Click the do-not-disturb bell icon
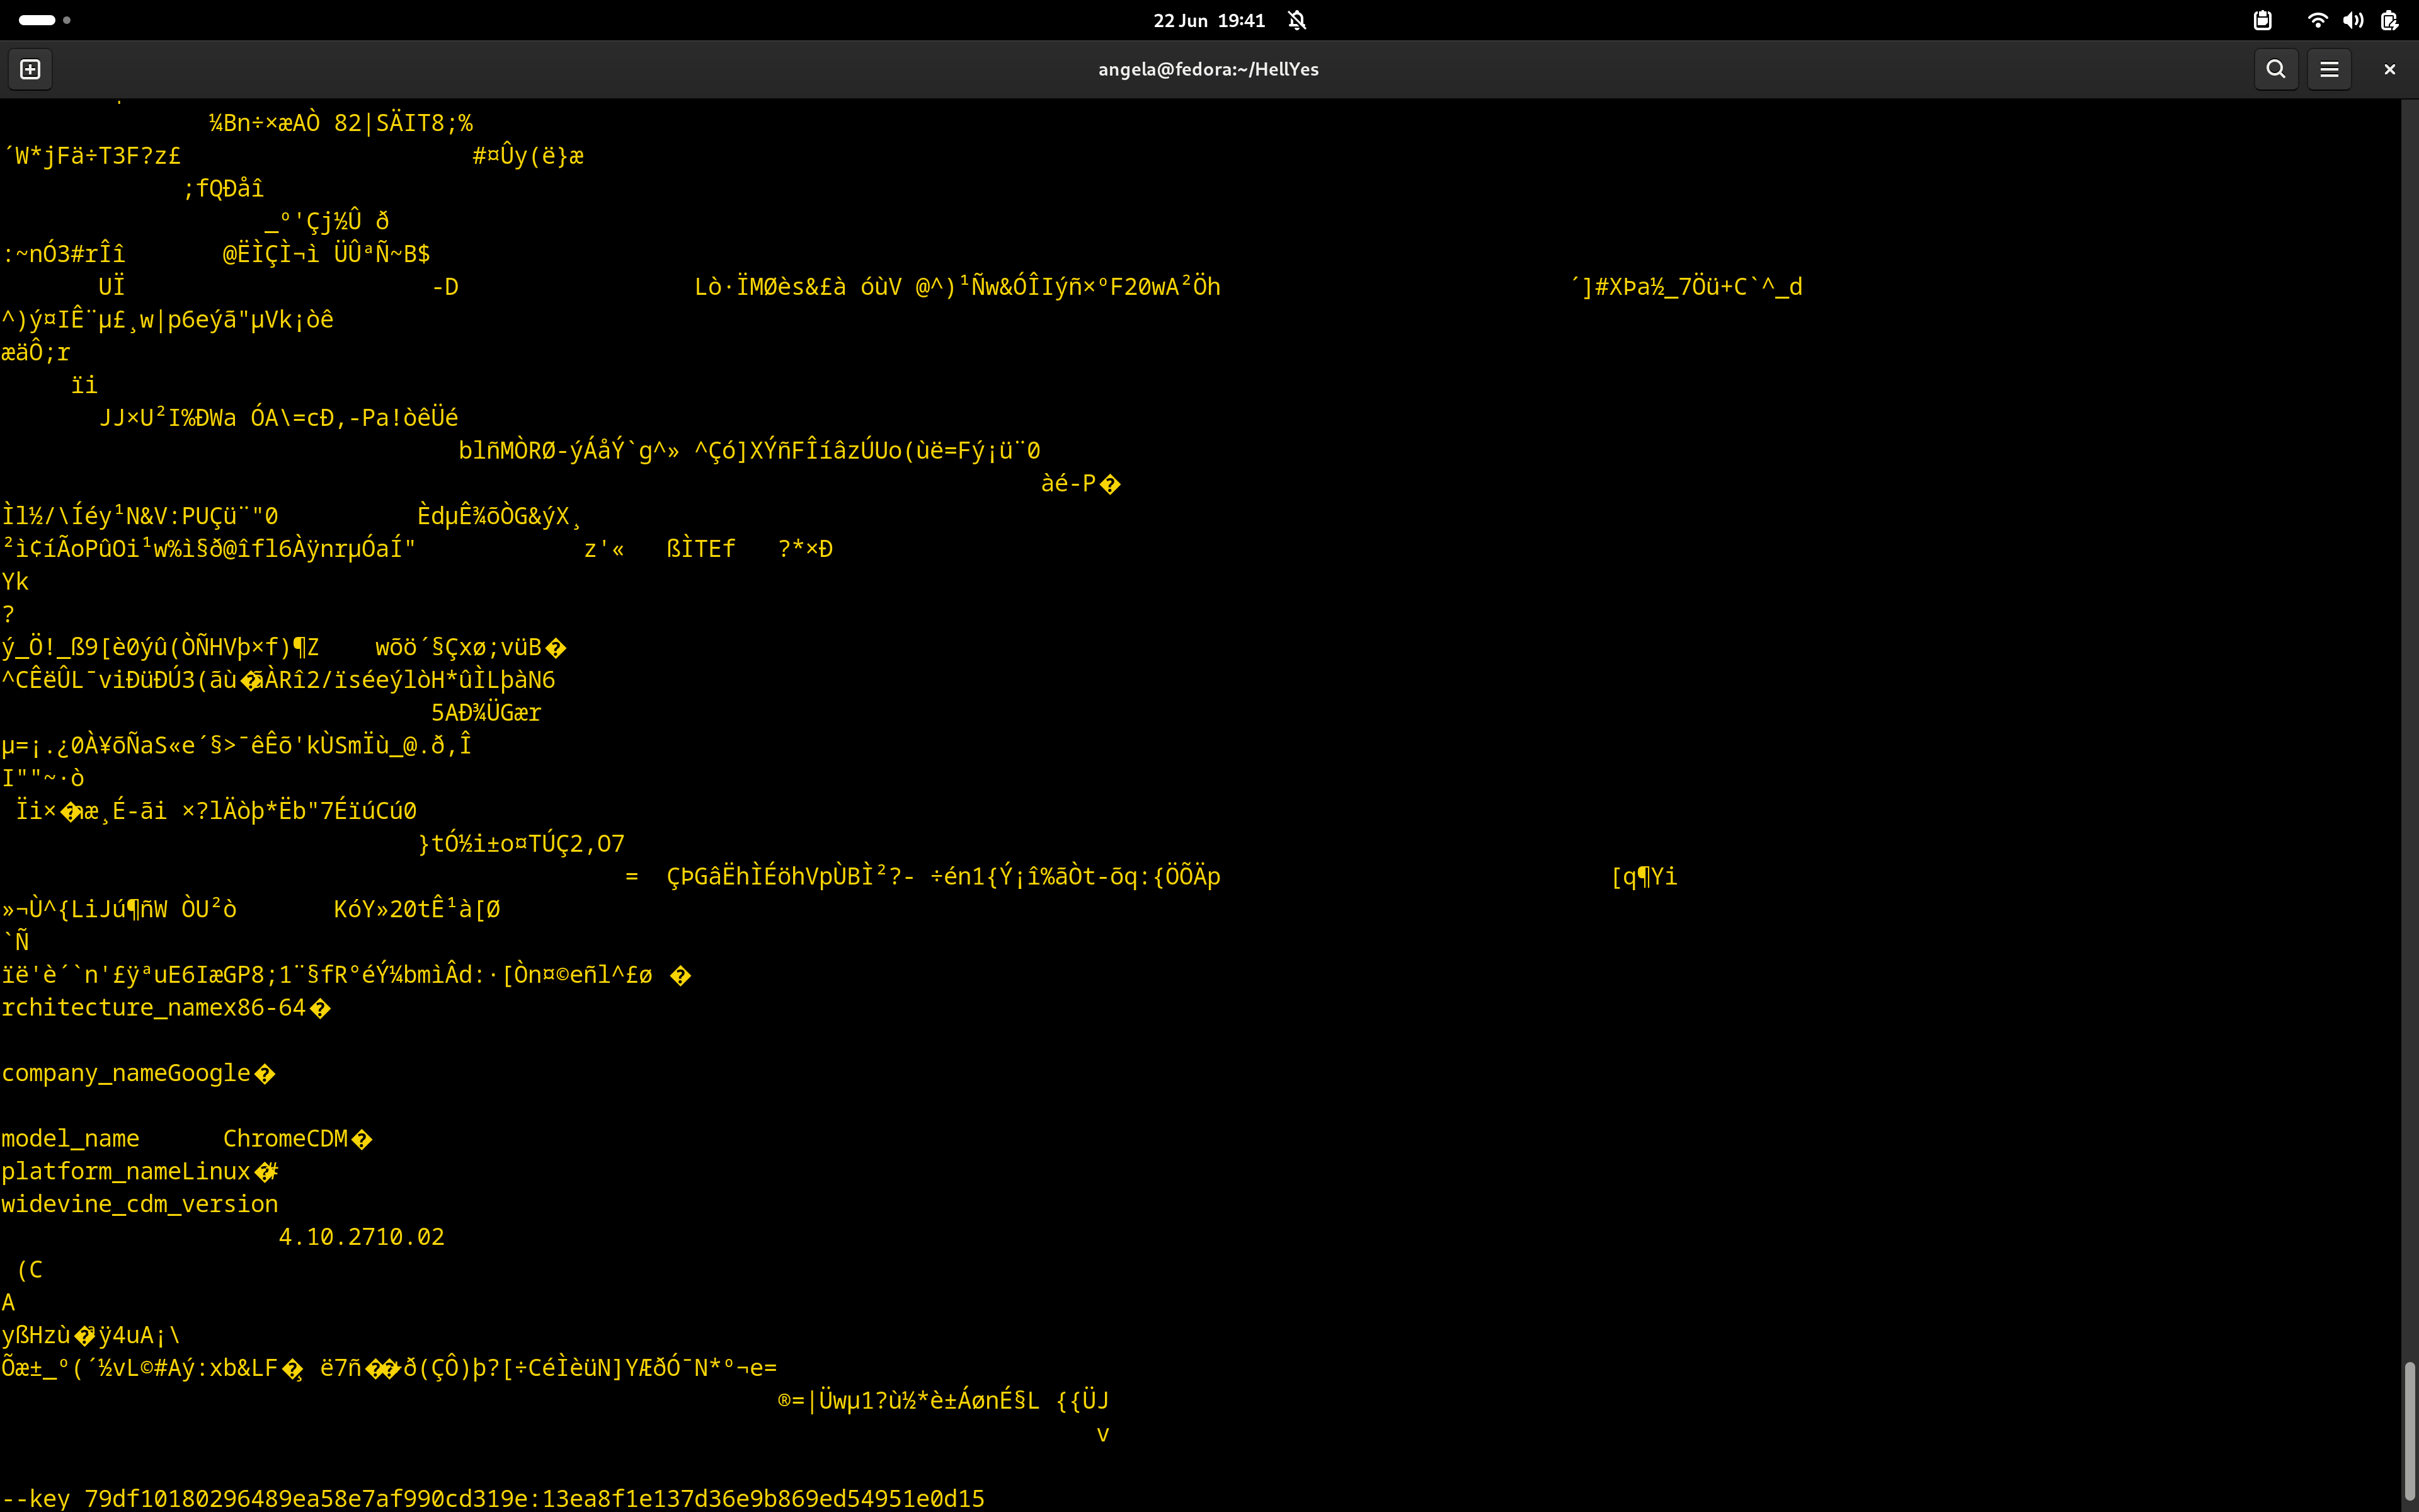This screenshot has height=1512, width=2419. (x=1298, y=20)
